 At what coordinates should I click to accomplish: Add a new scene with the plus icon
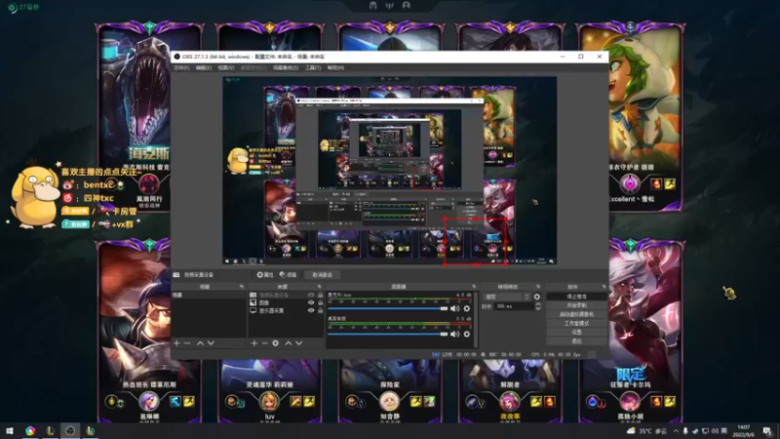tap(176, 343)
